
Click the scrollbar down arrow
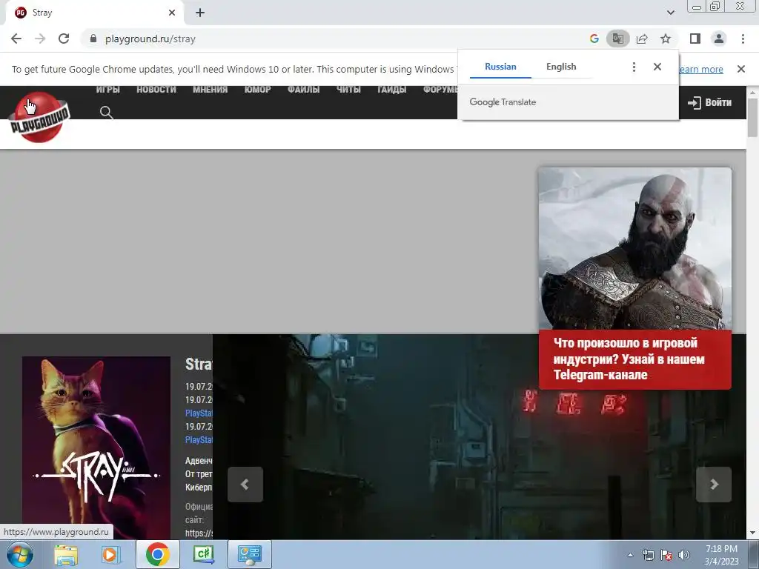coord(752,533)
